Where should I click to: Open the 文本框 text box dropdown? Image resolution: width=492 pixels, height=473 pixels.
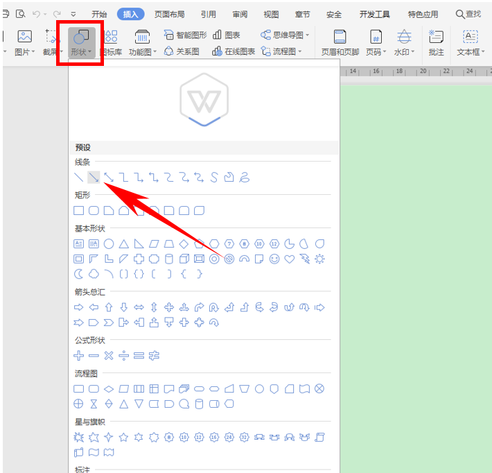[x=471, y=43]
